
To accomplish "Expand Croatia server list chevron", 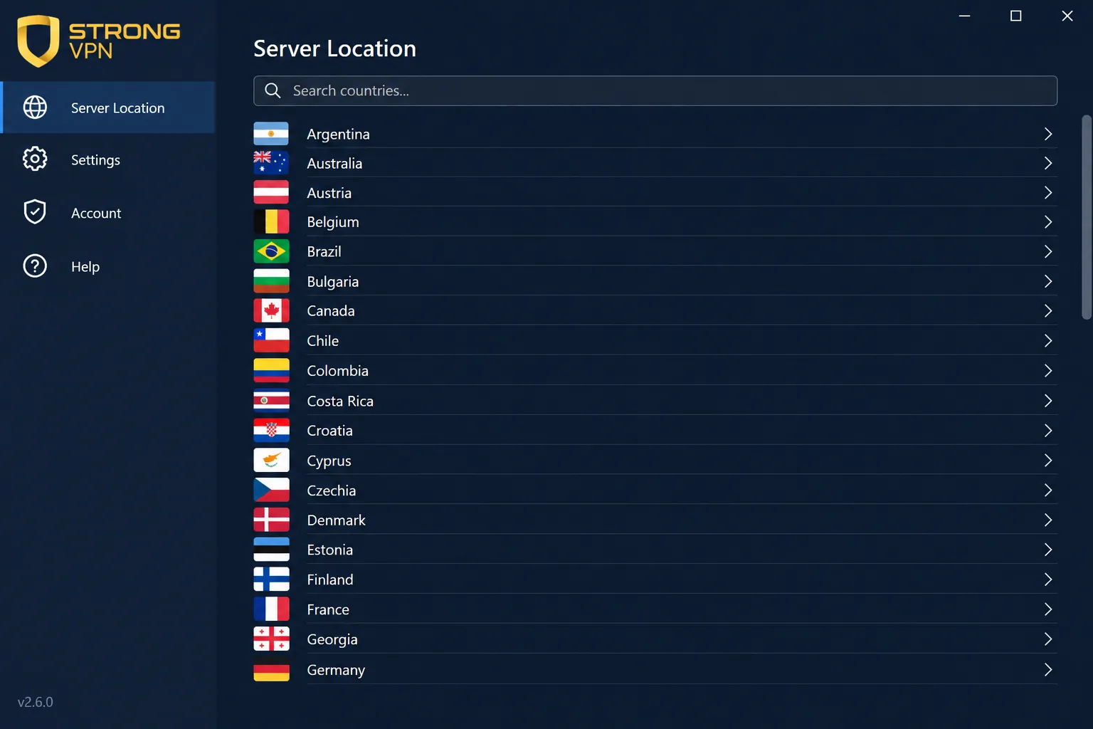I will click(1047, 430).
